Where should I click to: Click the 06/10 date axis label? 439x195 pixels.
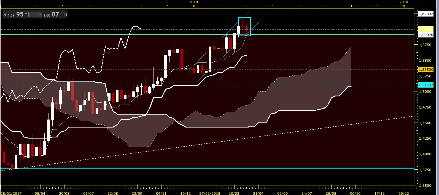[x=355, y=193]
